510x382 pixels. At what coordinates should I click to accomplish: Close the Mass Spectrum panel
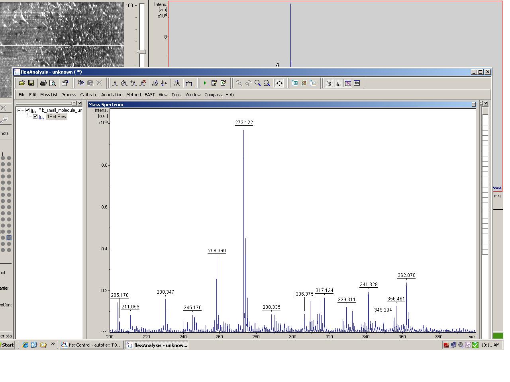coord(473,104)
